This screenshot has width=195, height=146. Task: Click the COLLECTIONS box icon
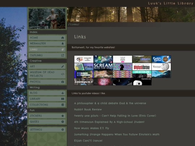[x=62, y=105]
